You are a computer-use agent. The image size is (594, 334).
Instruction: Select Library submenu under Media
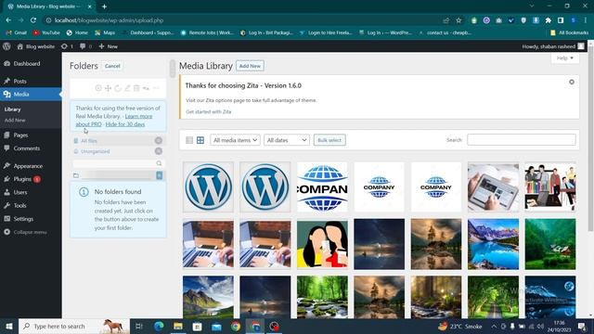click(x=12, y=109)
